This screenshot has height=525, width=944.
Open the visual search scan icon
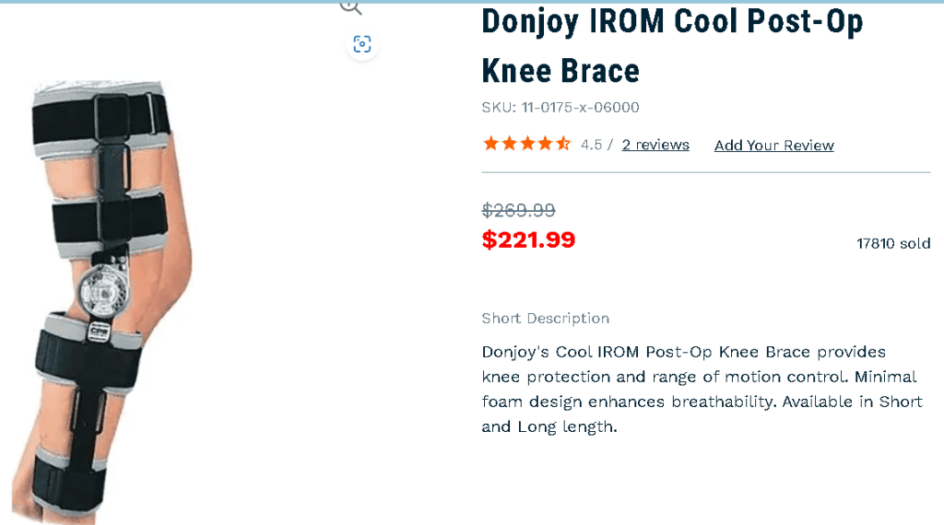pos(361,44)
